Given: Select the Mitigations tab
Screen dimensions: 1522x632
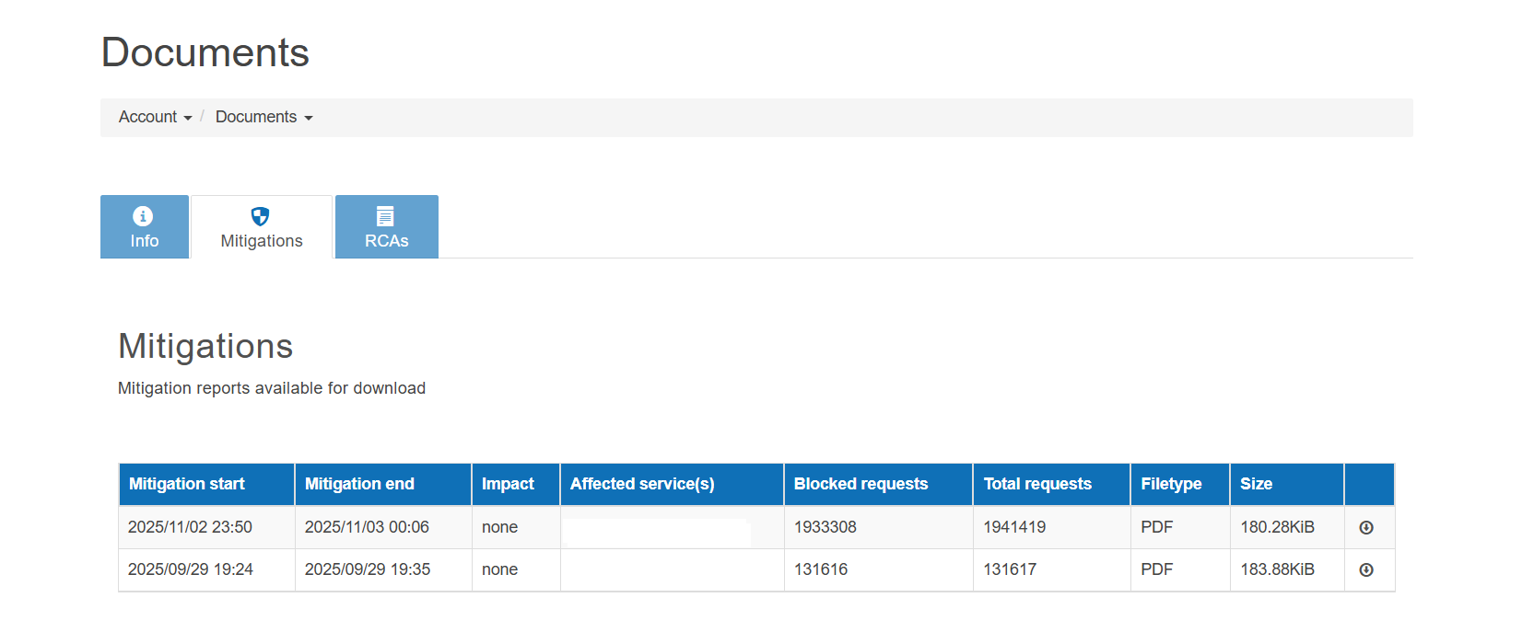Looking at the screenshot, I should (x=262, y=226).
